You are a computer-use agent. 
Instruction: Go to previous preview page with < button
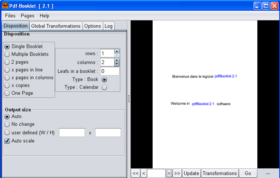144,173
